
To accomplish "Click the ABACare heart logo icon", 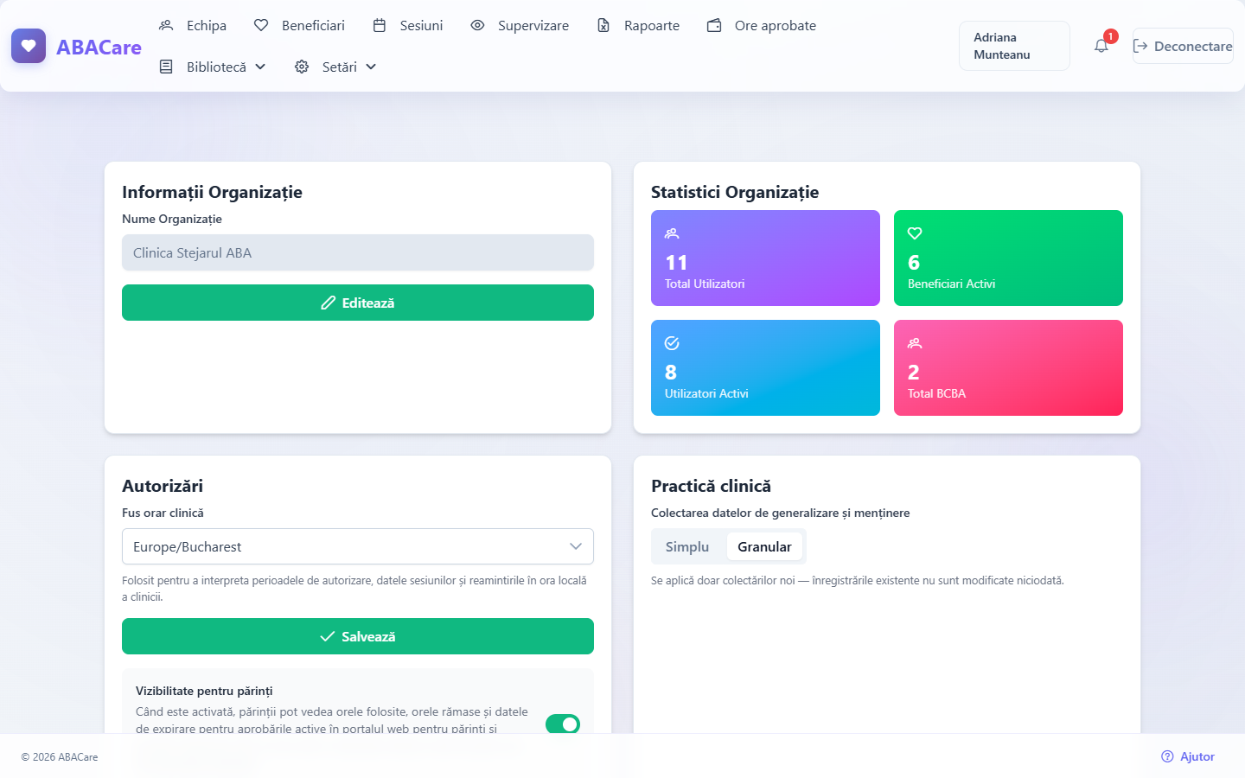I will pyautogui.click(x=29, y=46).
